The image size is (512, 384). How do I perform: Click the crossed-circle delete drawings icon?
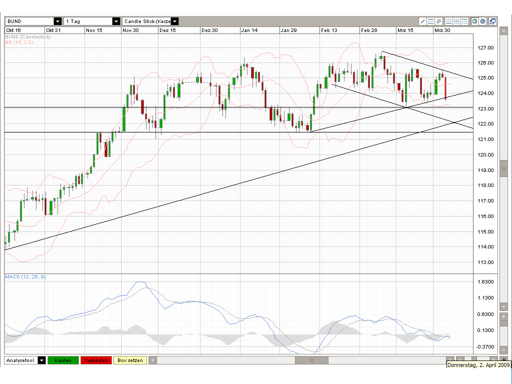(439, 21)
